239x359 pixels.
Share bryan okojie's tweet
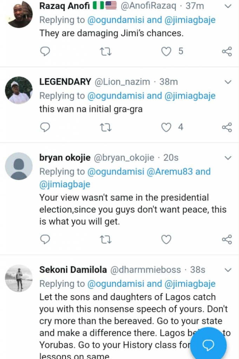227,239
